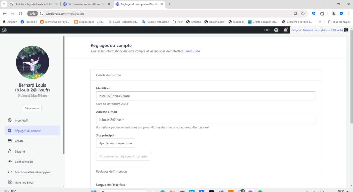This screenshot has height=192, width=353.
Task: Open the Reader glasses icon
Action: coord(267,30)
